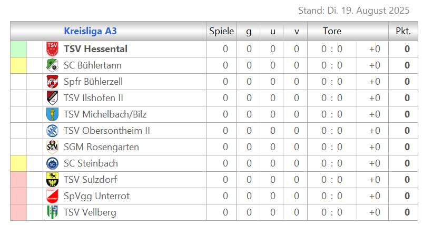This screenshot has width=423, height=225.
Task: Click the SGM Rosengarten logo
Action: [x=52, y=147]
